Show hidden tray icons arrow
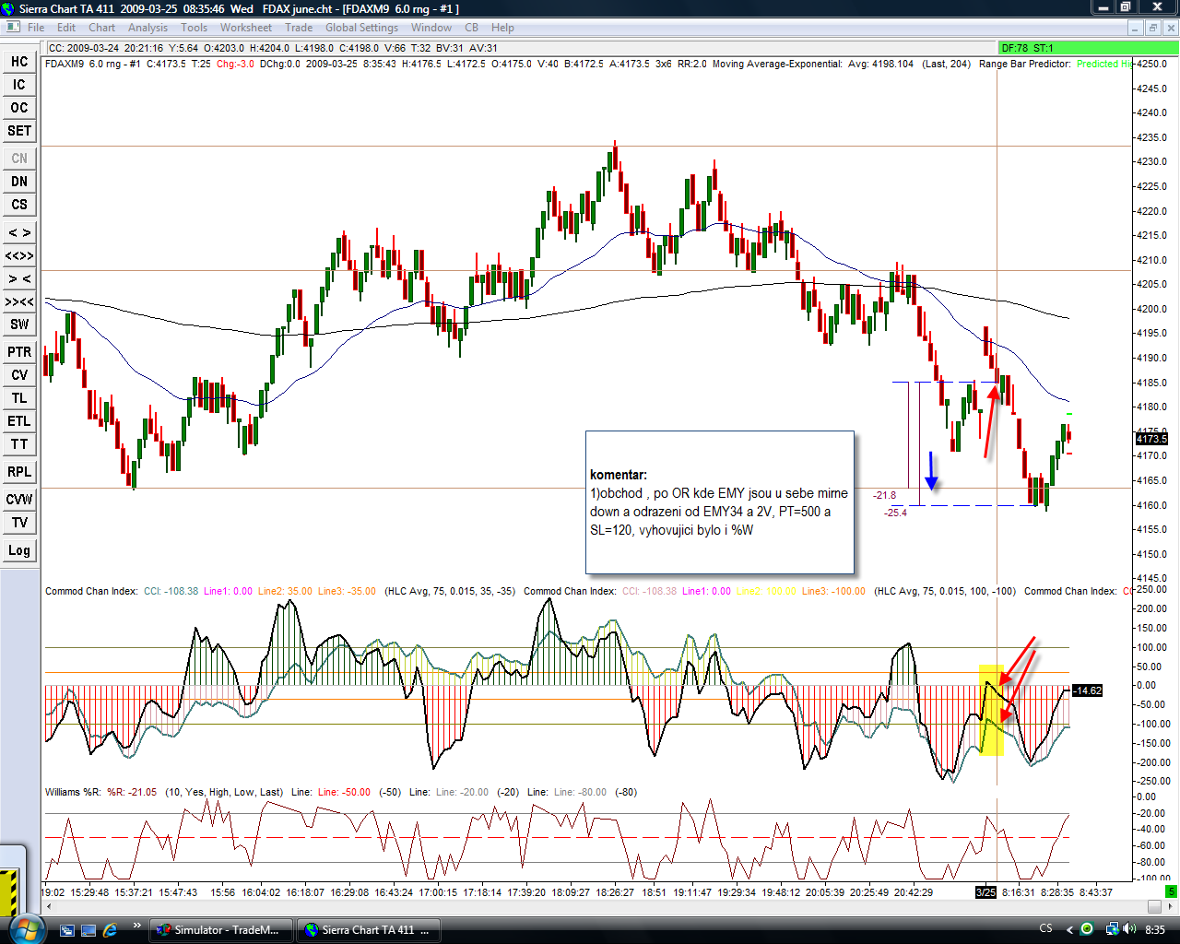The width and height of the screenshot is (1180, 944). coord(1070,929)
